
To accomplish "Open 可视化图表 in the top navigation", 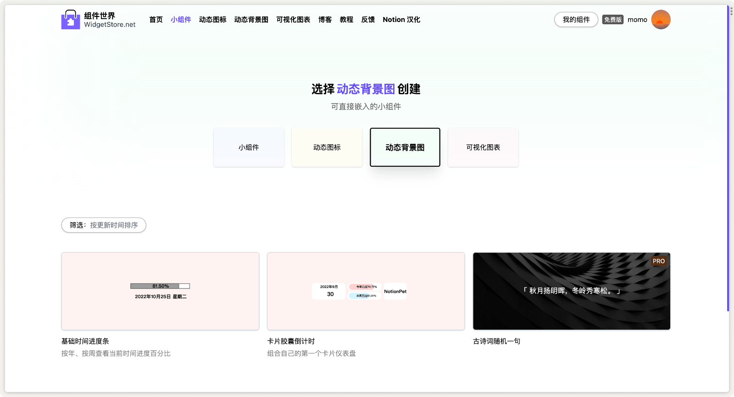I will [293, 20].
